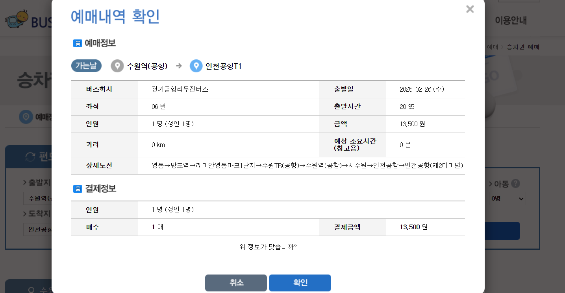Viewport: 565px width, 293px height.
Task: Click the gray departure pin for 수원역(공항)
Action: coord(117,66)
